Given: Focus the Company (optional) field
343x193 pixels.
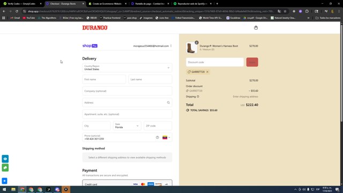Looking at the screenshot, I should click(x=127, y=91).
